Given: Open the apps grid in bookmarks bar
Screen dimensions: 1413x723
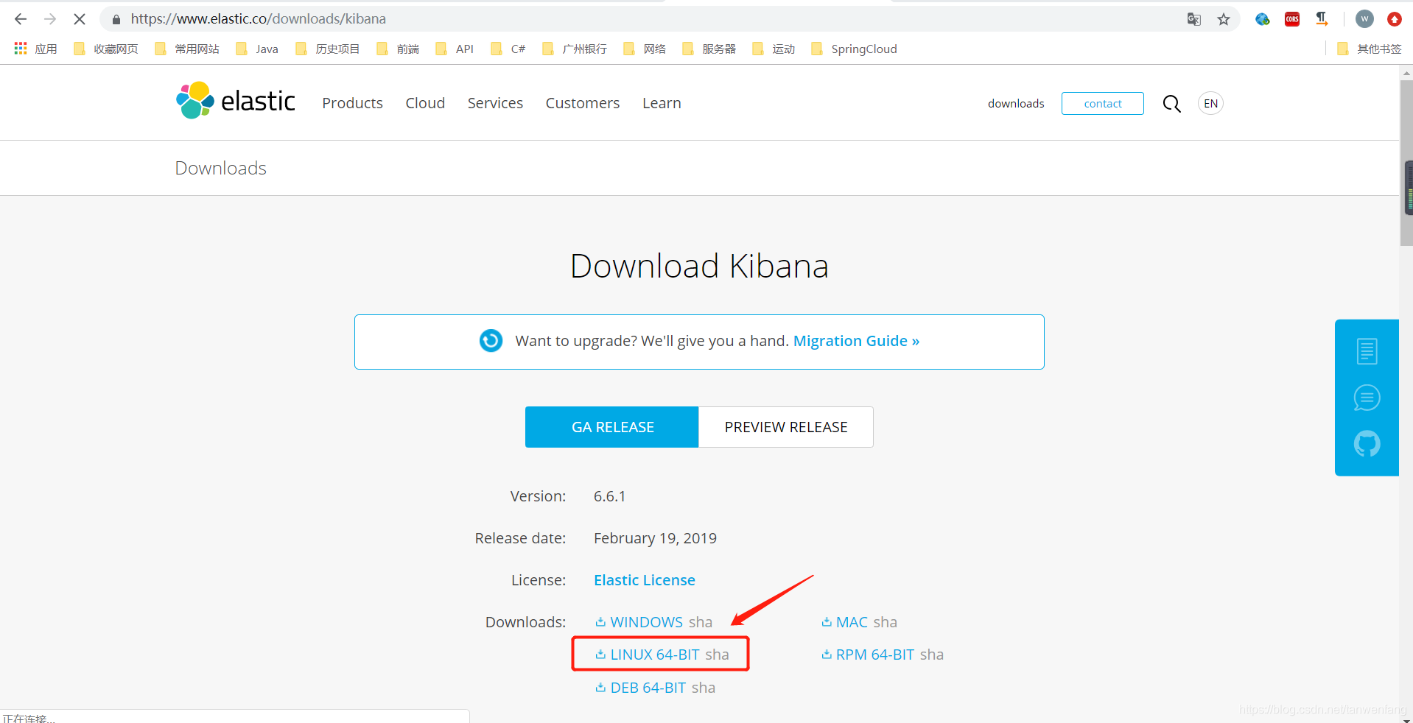Looking at the screenshot, I should (21, 49).
